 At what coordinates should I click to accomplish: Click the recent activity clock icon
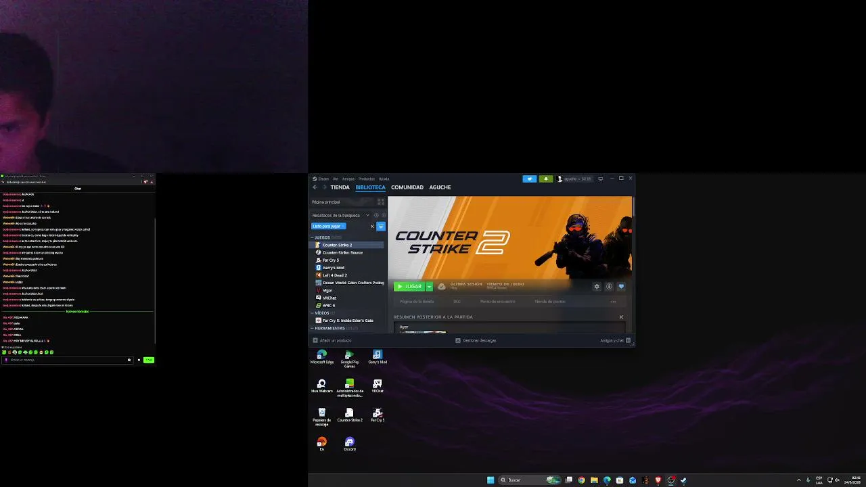[x=376, y=215]
